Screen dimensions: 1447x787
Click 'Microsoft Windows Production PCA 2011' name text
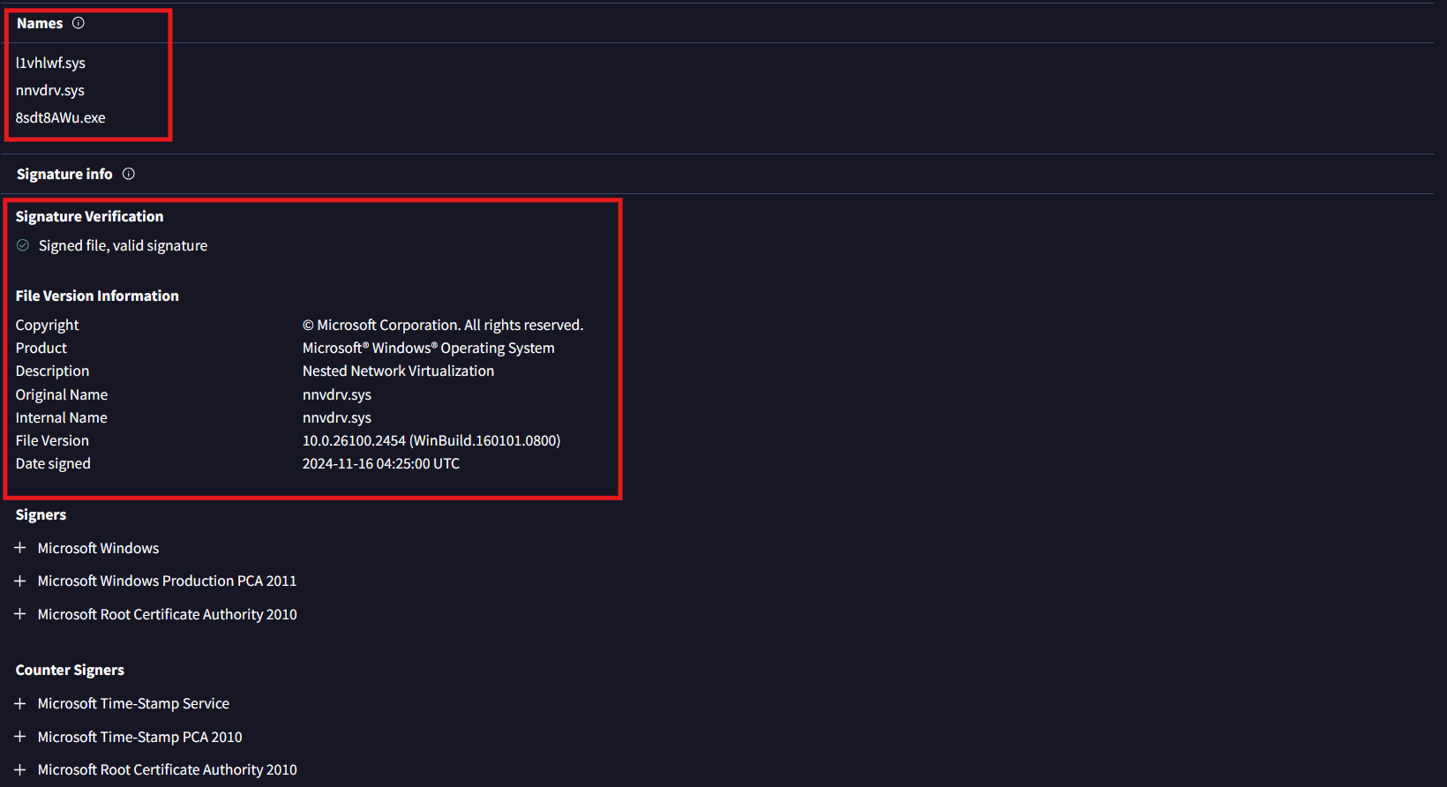[167, 581]
